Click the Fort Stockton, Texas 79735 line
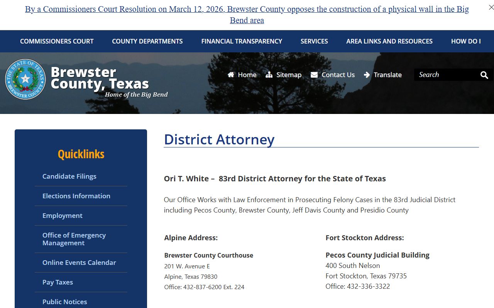The height and width of the screenshot is (308, 494). [x=366, y=276]
